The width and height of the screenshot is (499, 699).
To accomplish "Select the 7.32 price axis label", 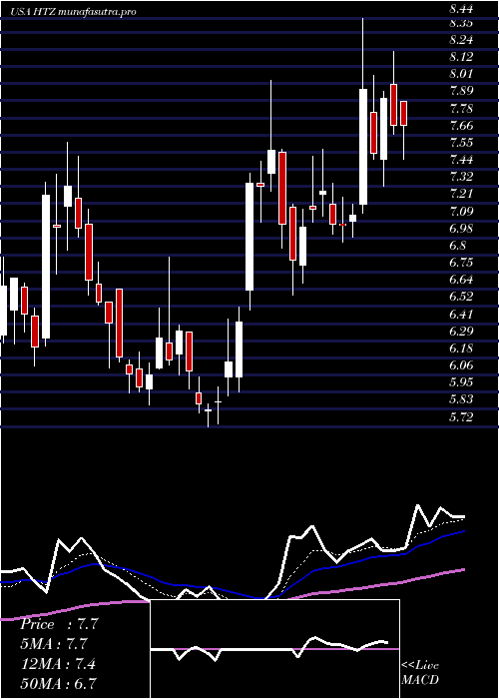I will [462, 177].
